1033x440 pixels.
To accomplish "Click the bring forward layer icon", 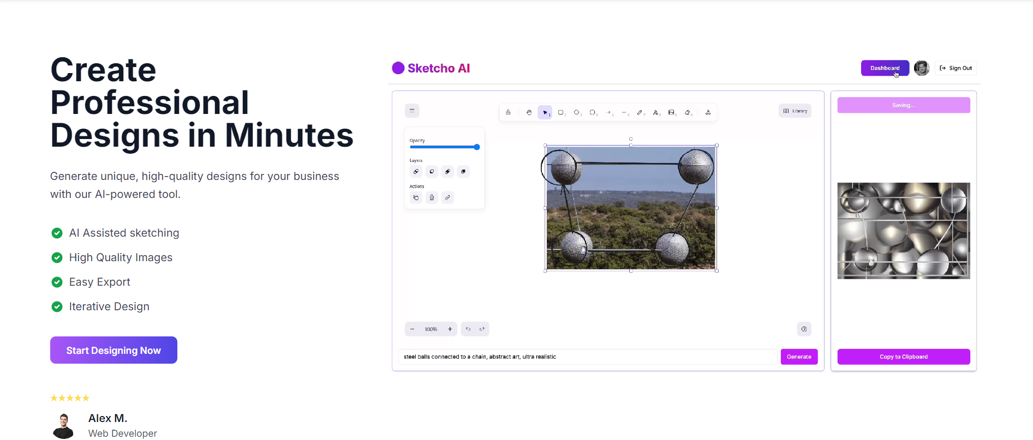I will click(447, 172).
